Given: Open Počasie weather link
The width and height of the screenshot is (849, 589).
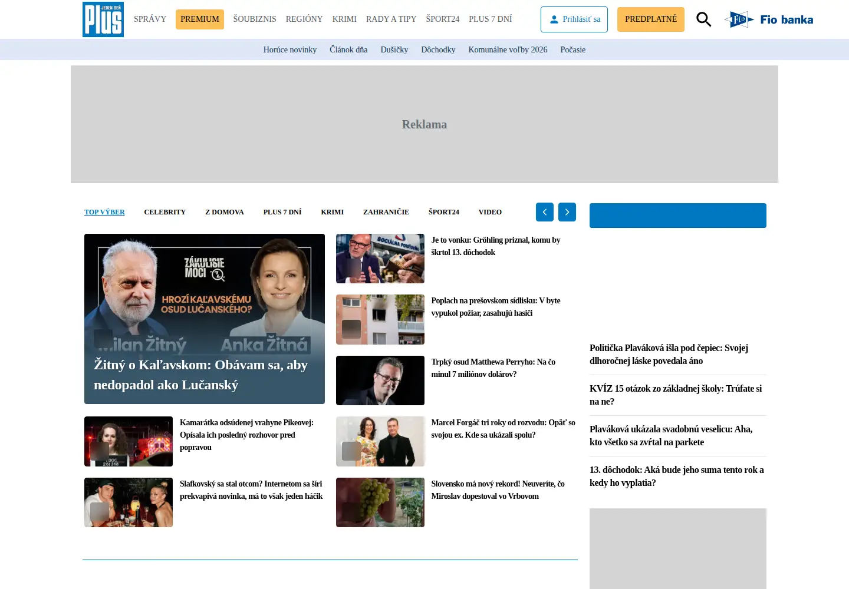Looking at the screenshot, I should coord(573,49).
